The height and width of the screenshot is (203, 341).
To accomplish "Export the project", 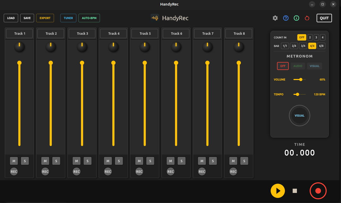I will (45, 18).
